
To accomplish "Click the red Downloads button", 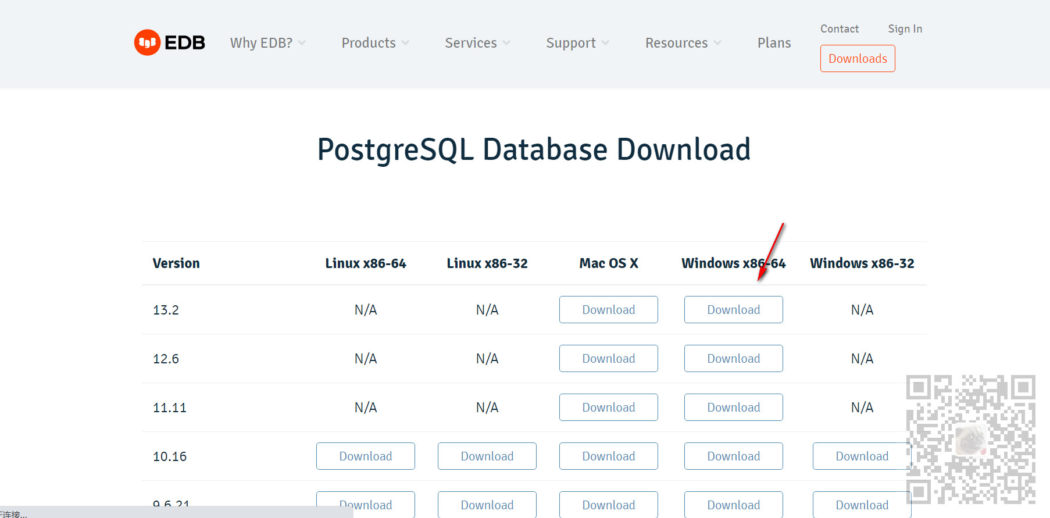I will (x=858, y=58).
